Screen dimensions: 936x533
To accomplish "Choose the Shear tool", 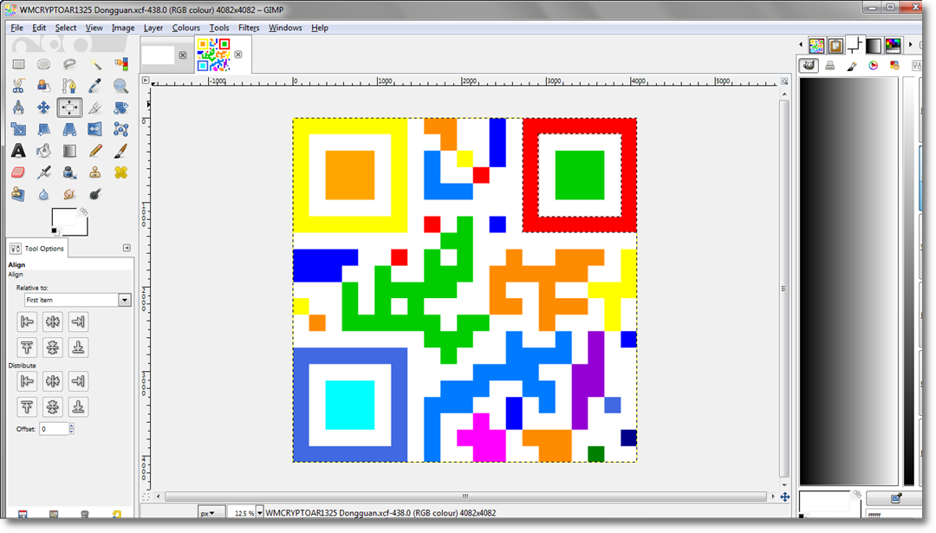I will [x=43, y=129].
